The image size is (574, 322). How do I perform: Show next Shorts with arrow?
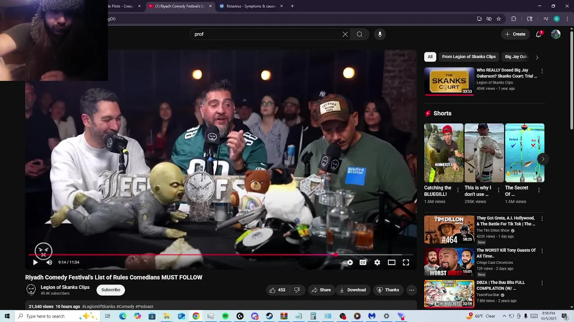tap(543, 159)
